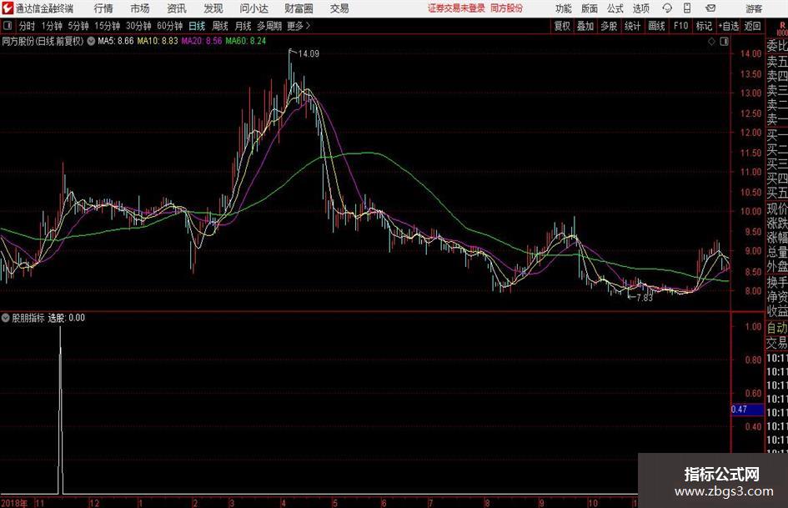788x508 pixels.
Task: Expand the dropdown arrow beside 同方股份(日线,前复权)
Action: [91, 41]
